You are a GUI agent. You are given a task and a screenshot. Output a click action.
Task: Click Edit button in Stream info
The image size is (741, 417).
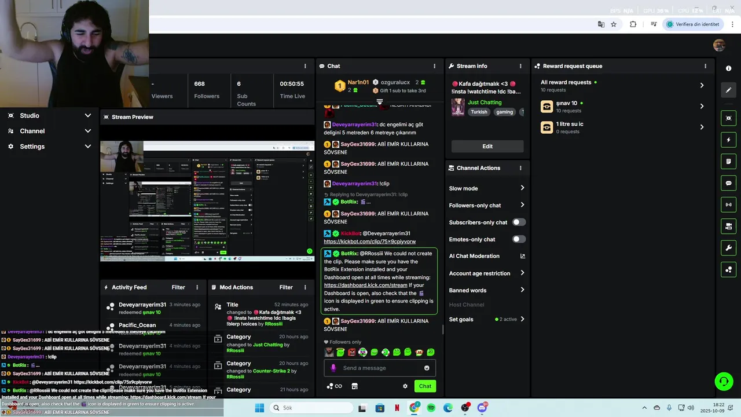click(487, 147)
